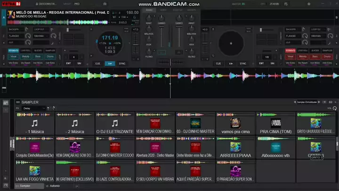Toggle deck B Drums stem pad

(327, 57)
